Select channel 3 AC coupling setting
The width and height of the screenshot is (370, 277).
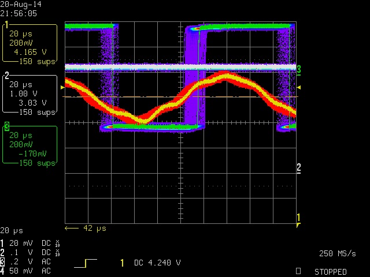pyautogui.click(x=46, y=261)
